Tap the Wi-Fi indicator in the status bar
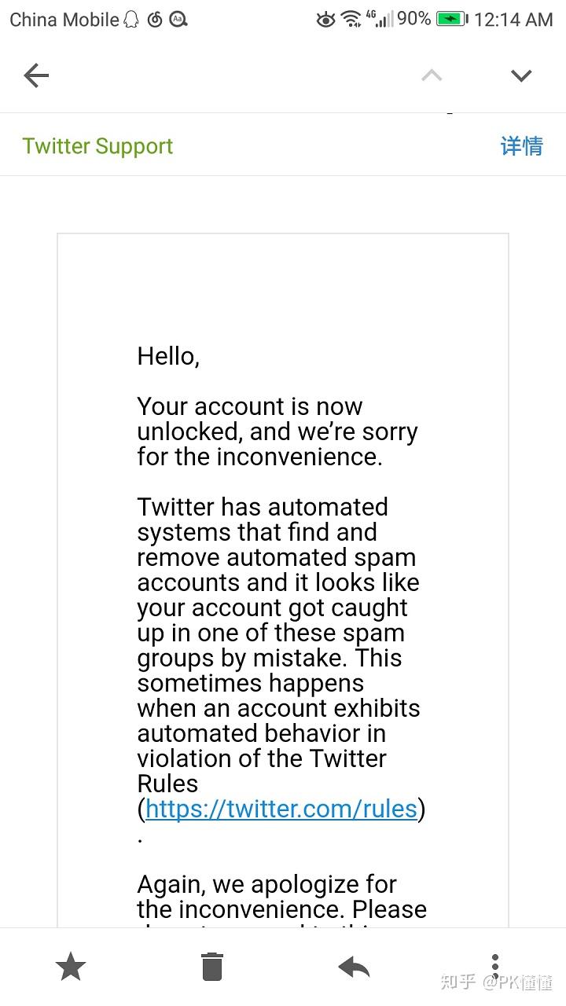Screen dimensions: 566x1006 click(352, 19)
